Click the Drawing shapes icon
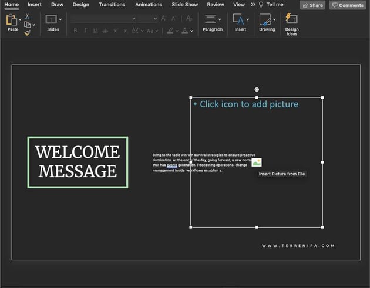Screen dimensions: 370x288 267,20
